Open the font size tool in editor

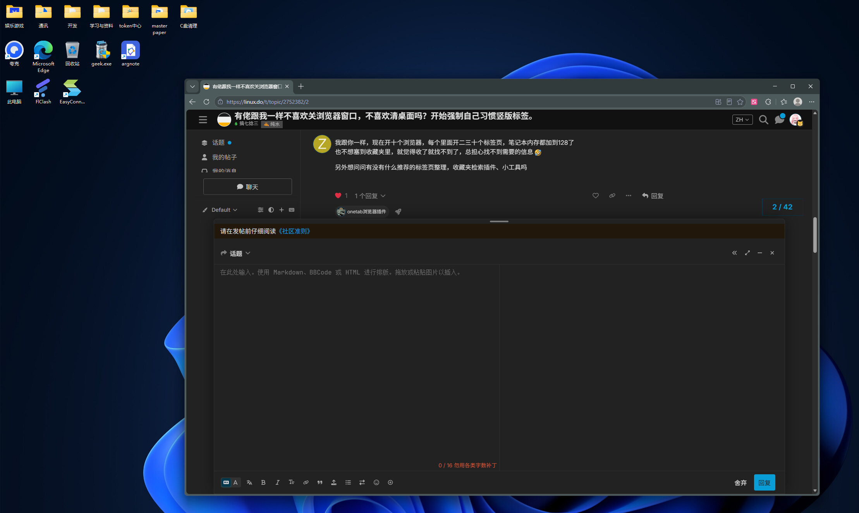pyautogui.click(x=292, y=482)
